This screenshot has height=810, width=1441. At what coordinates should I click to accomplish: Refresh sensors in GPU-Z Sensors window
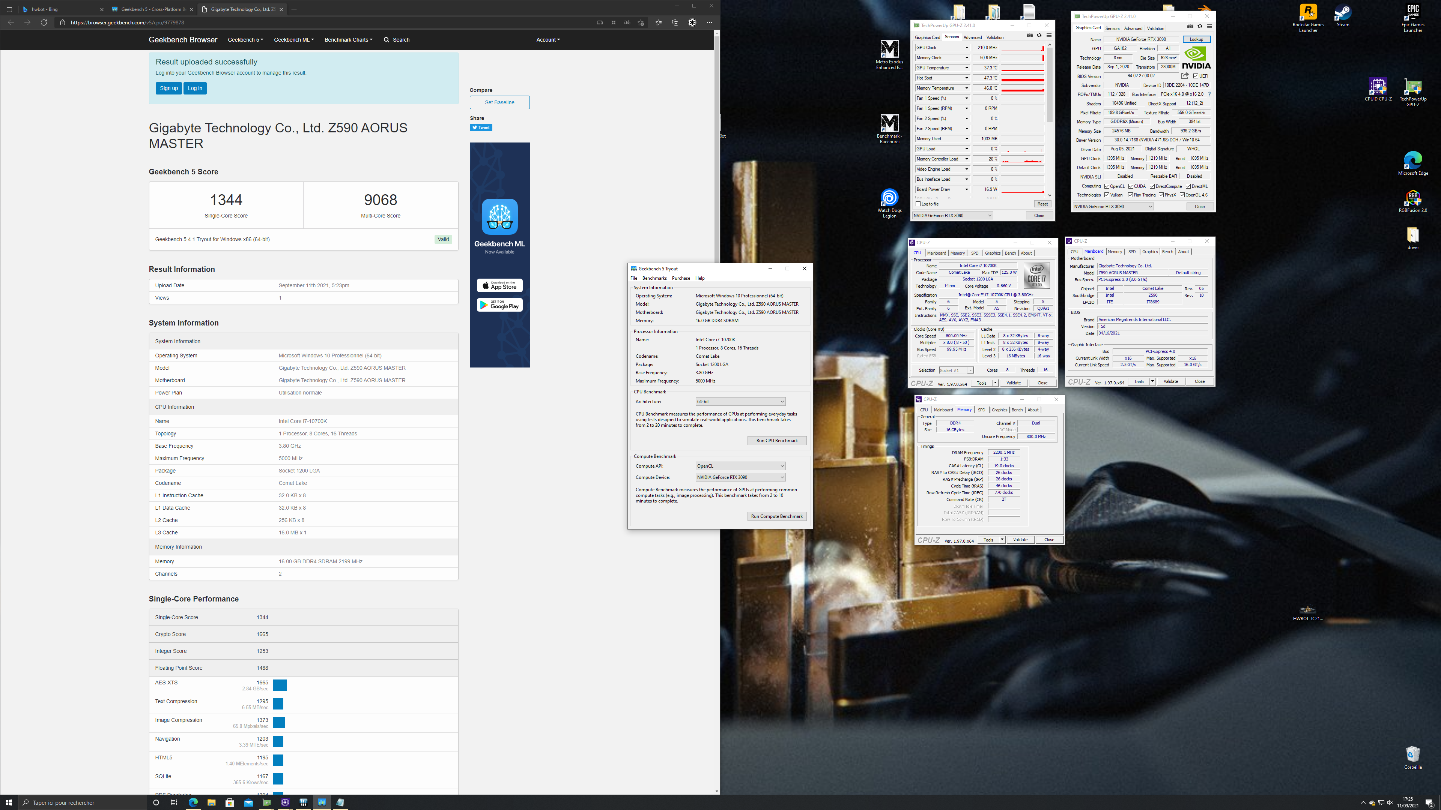point(1039,36)
